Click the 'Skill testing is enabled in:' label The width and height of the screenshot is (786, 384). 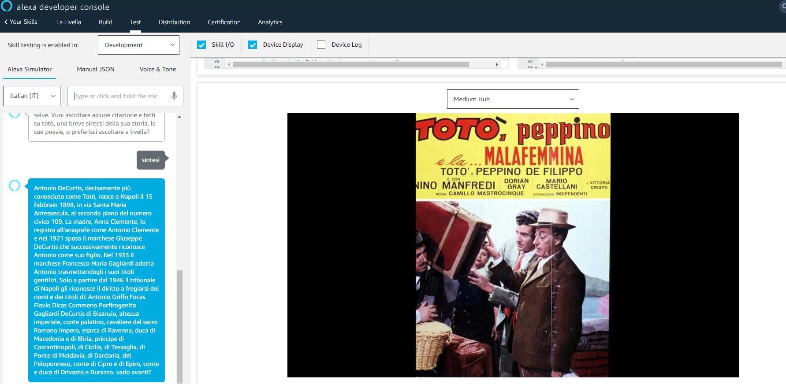pyautogui.click(x=43, y=45)
